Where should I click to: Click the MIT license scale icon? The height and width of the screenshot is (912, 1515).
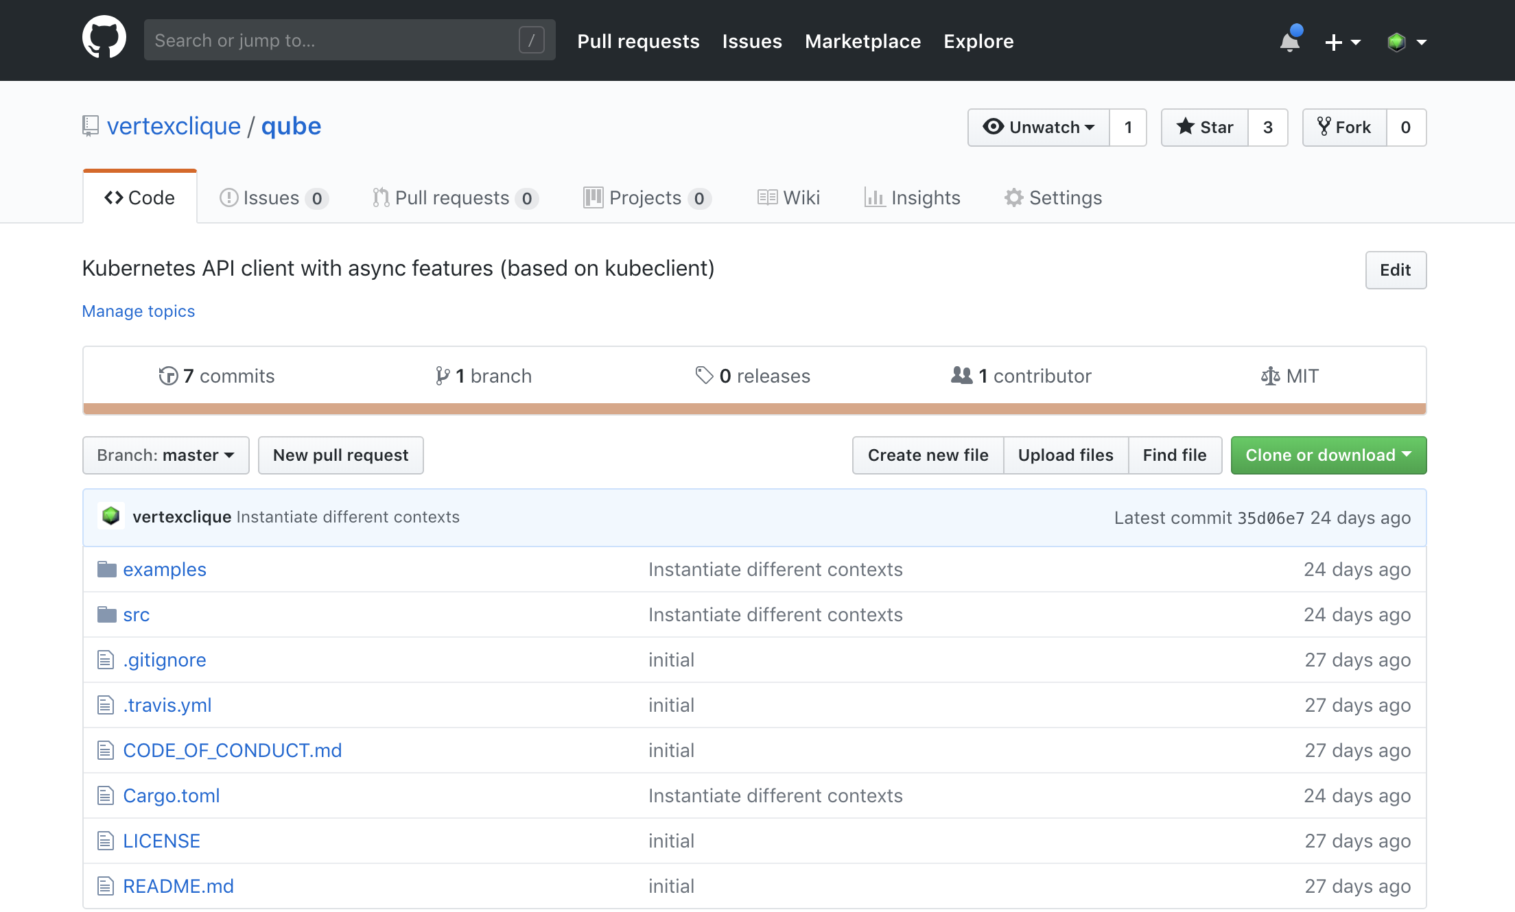coord(1270,376)
